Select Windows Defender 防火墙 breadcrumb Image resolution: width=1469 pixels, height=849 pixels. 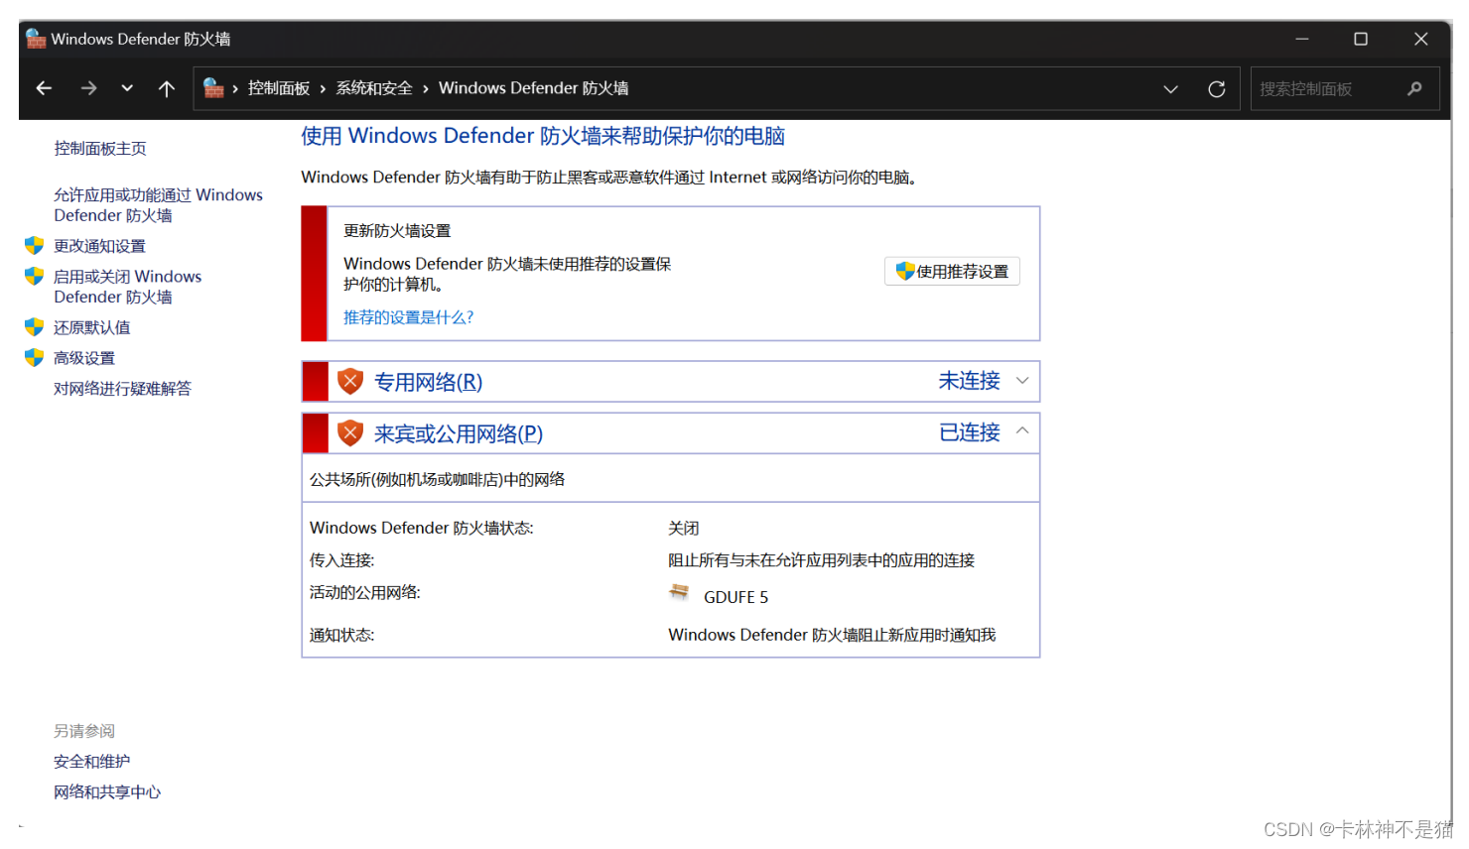coord(534,88)
